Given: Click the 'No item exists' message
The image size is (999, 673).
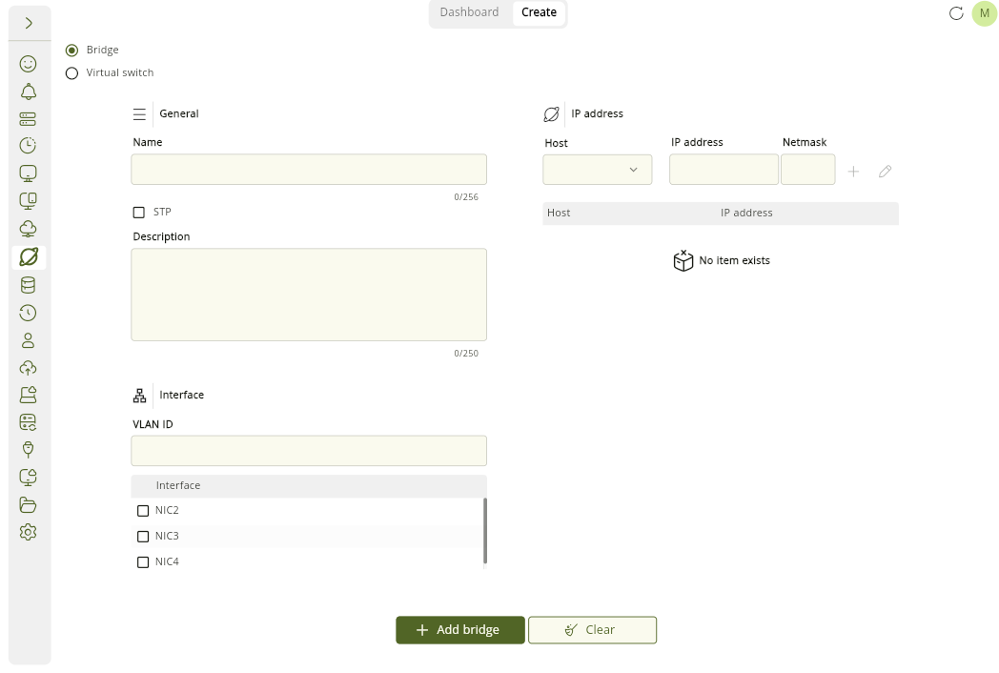Looking at the screenshot, I should point(722,260).
